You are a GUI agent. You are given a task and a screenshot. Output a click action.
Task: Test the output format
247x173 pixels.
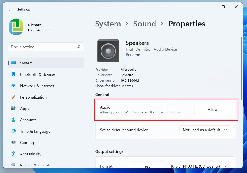pyautogui.click(x=146, y=165)
